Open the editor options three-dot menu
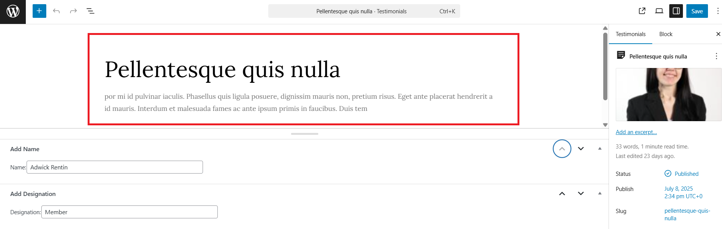Screen dimensions: 722x229 coord(717,11)
